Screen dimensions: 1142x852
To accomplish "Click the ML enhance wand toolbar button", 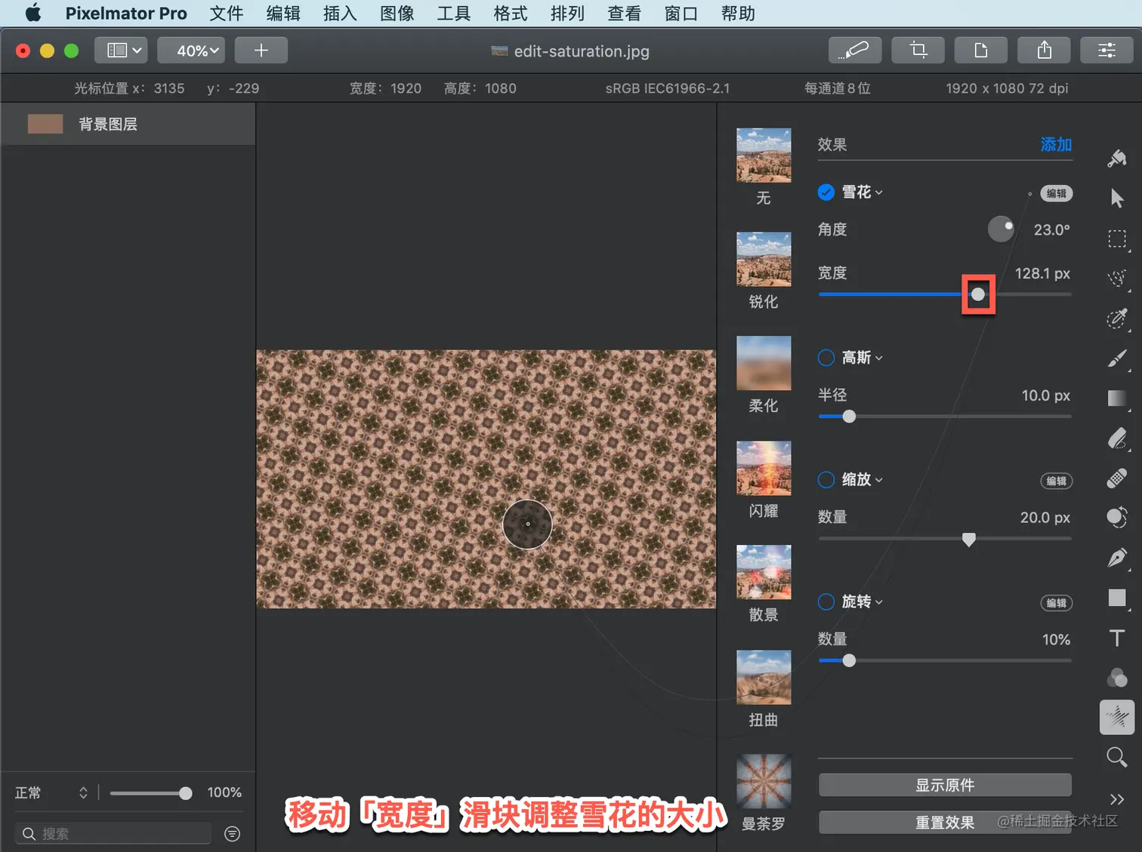I will (x=854, y=50).
